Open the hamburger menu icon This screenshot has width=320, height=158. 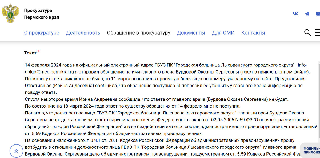click(x=317, y=33)
